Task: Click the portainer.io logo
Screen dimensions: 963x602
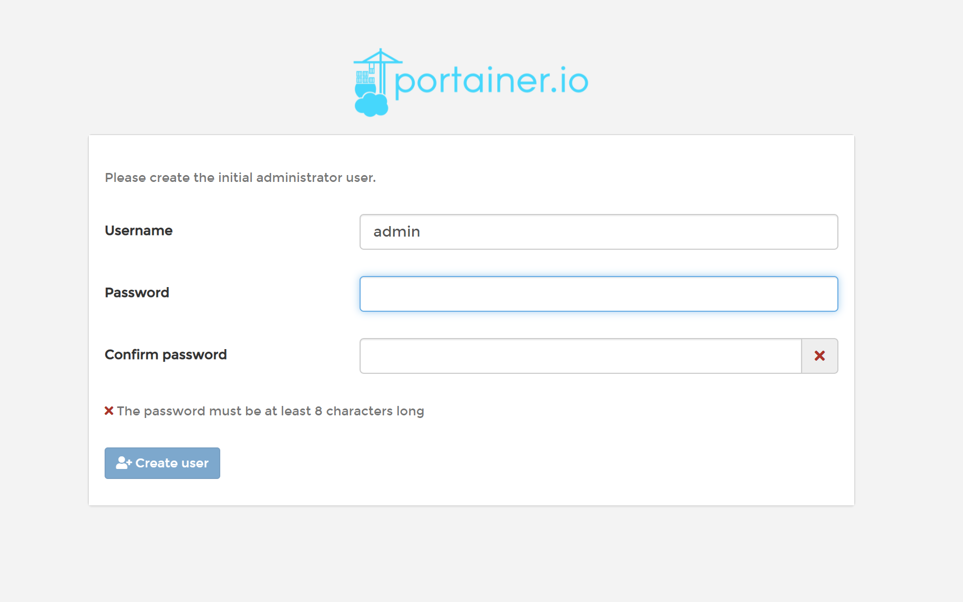Action: coord(471,83)
